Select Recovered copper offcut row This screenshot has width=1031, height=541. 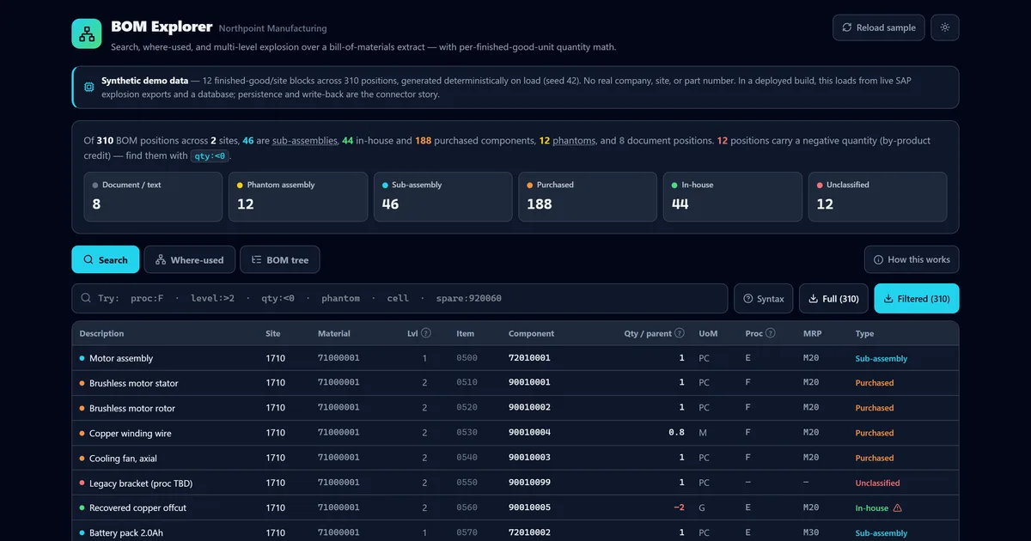[515, 508]
